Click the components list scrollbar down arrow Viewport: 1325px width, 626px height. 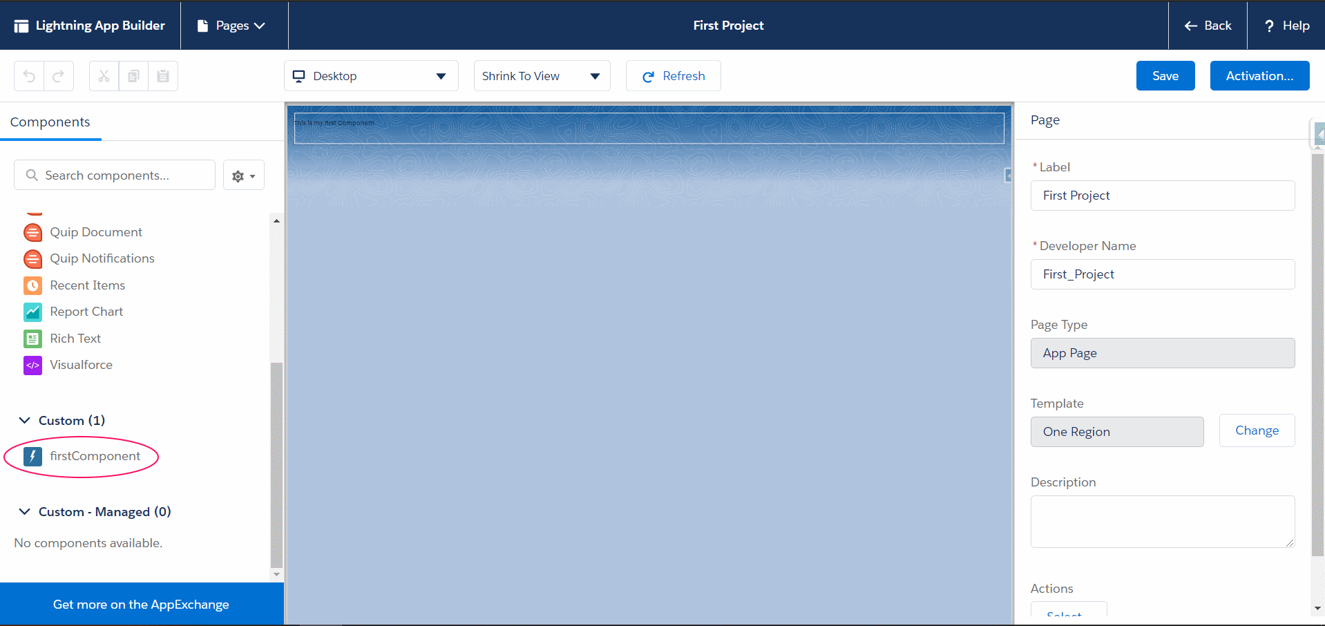click(x=276, y=574)
